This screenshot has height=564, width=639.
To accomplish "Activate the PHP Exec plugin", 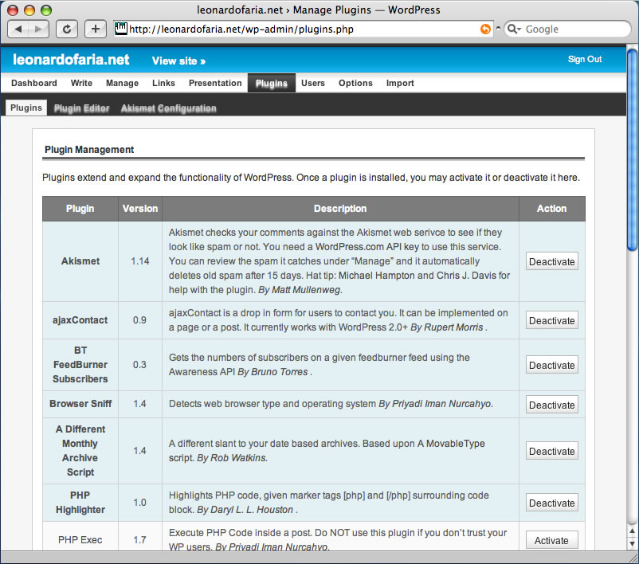I will click(552, 540).
